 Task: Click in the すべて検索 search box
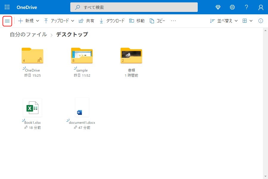[x=134, y=7]
